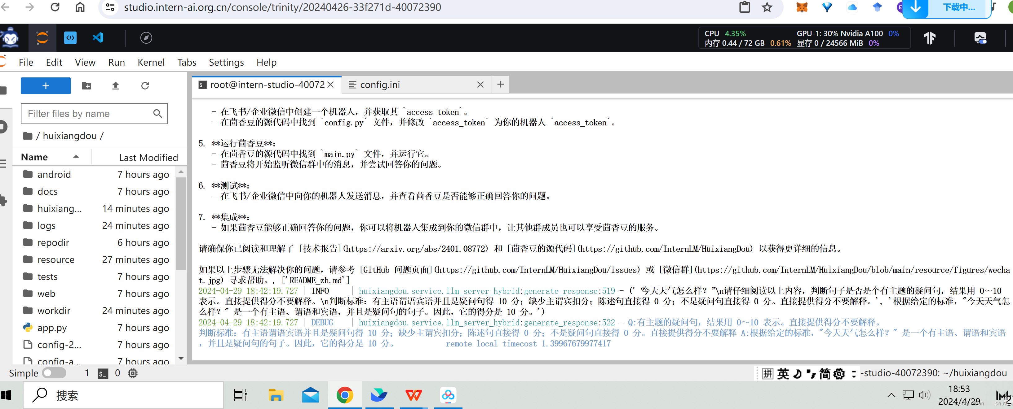
Task: Refresh the file browser list
Action: [145, 86]
